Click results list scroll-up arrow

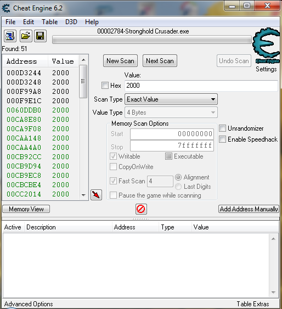[x=83, y=60]
